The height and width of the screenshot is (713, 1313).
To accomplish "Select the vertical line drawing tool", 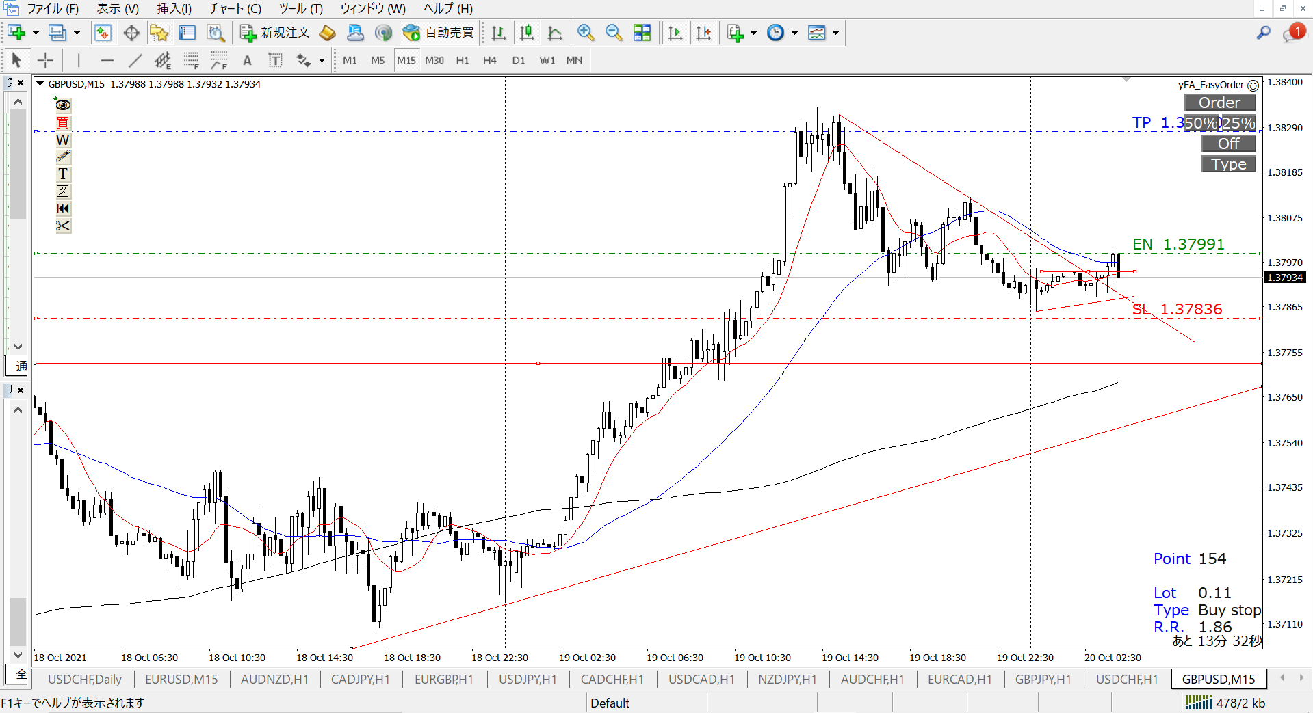I will pyautogui.click(x=79, y=60).
